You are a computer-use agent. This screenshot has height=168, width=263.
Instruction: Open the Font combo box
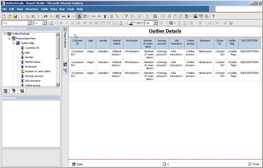tap(17, 23)
